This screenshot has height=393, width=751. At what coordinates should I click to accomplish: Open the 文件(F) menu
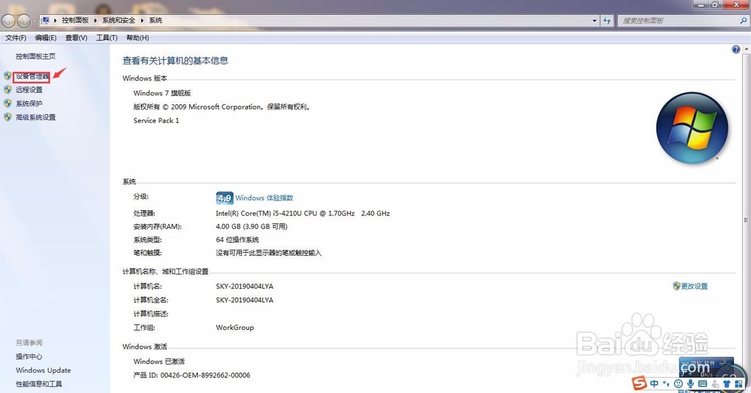pyautogui.click(x=16, y=37)
